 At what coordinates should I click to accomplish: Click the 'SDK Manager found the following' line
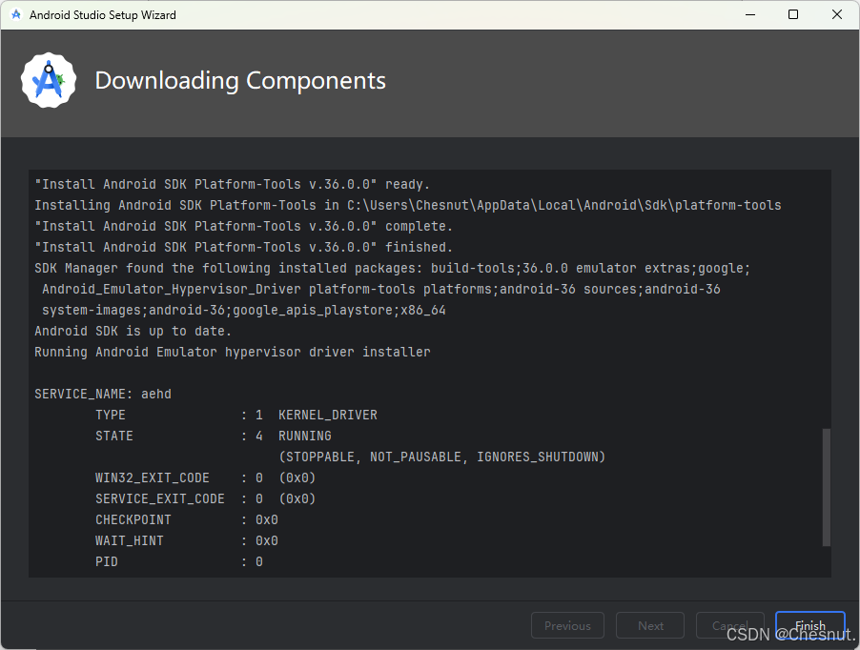click(x=392, y=268)
